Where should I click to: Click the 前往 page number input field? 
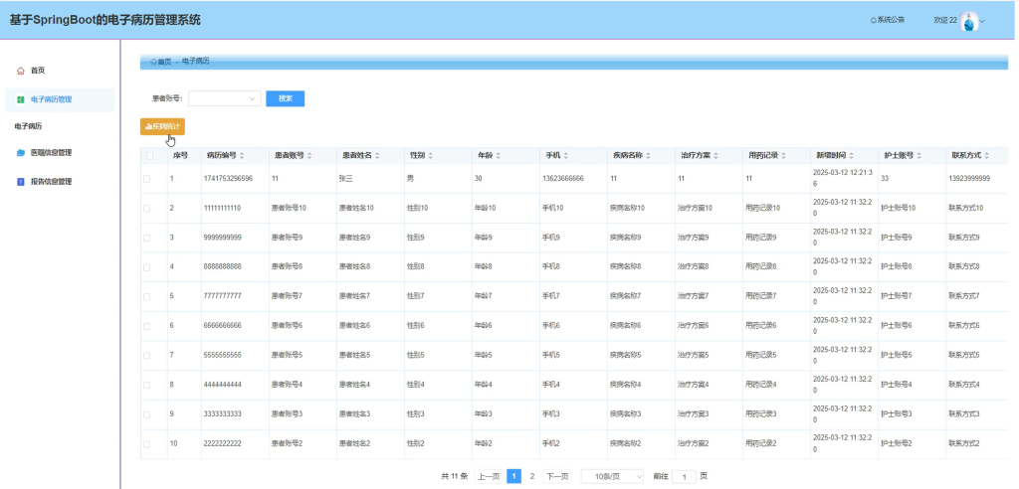[x=684, y=477]
